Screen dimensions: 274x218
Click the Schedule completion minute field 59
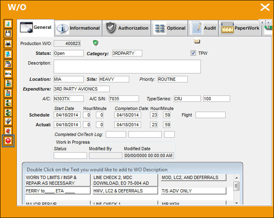[167, 115]
